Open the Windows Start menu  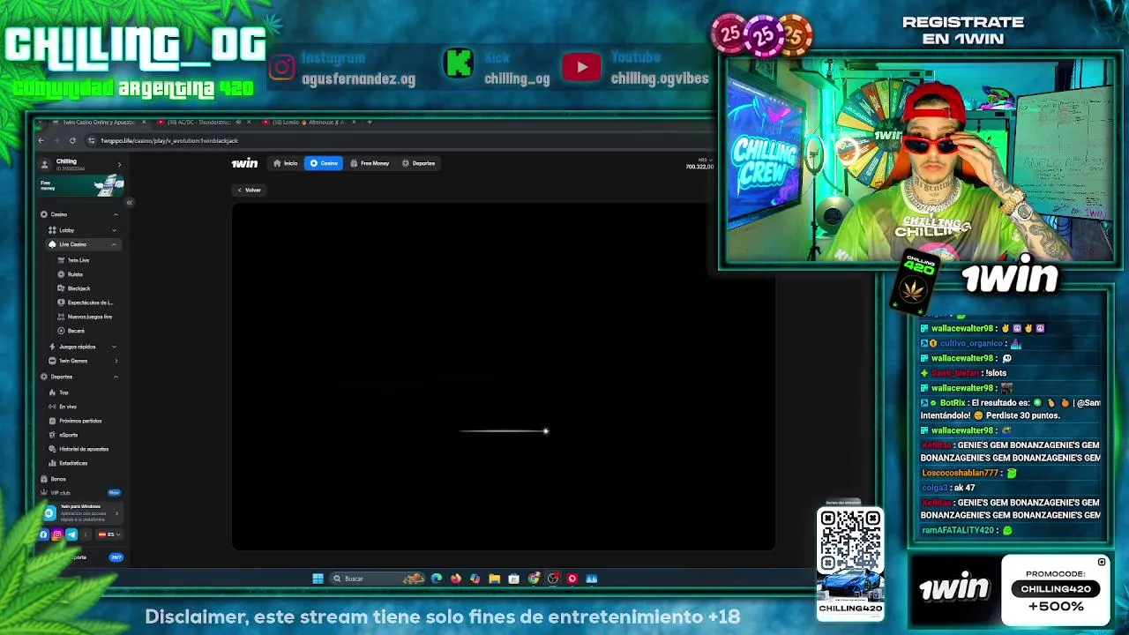coord(318,579)
